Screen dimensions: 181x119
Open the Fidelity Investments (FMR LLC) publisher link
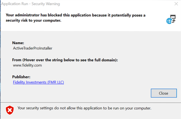(38, 82)
